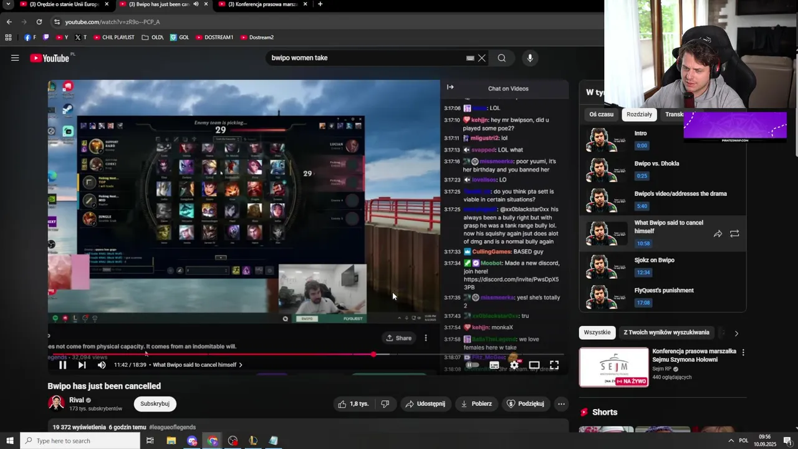Viewport: 798px width, 449px height.
Task: Expand chapter title 'What Bwipo said to cancel himself'
Action: click(198, 365)
